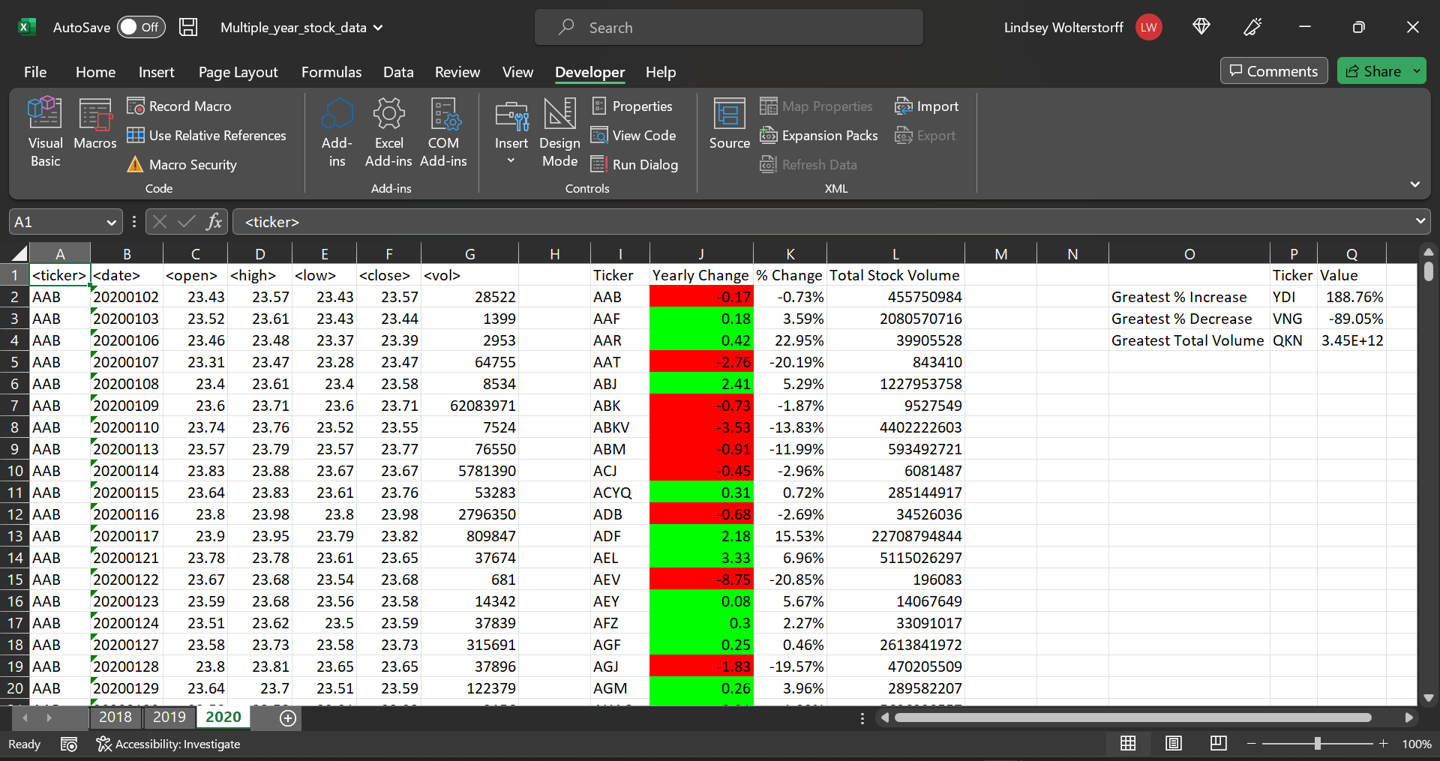Image resolution: width=1440 pixels, height=761 pixels.
Task: Open Accessibility: Investigate checker
Action: [x=168, y=744]
